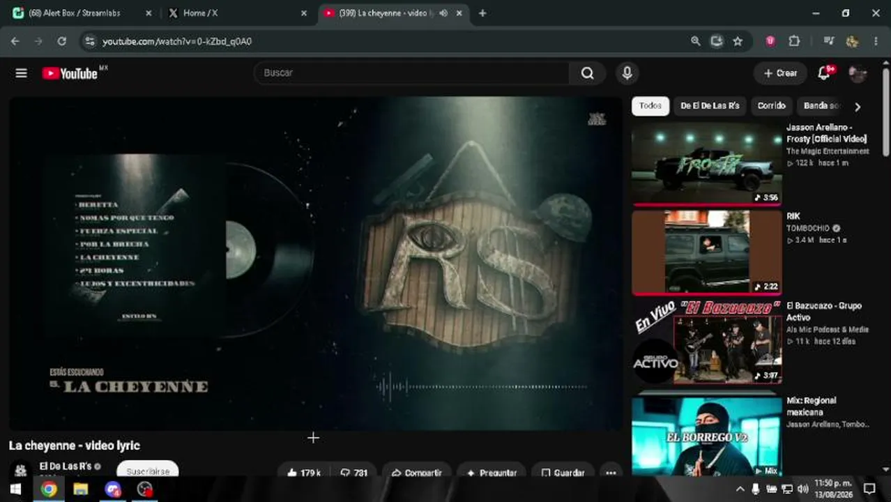Viewport: 891px width, 502px height.
Task: Close the Alert Box / Streamlabs tab
Action: (148, 13)
